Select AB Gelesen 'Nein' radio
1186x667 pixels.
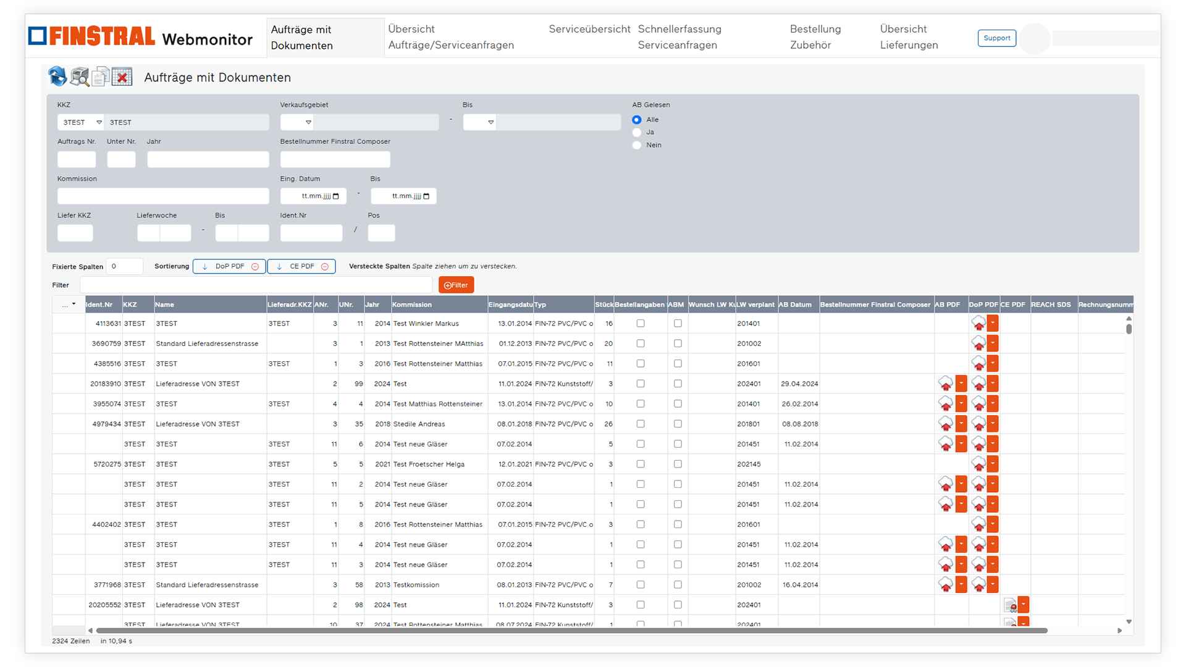click(x=637, y=145)
